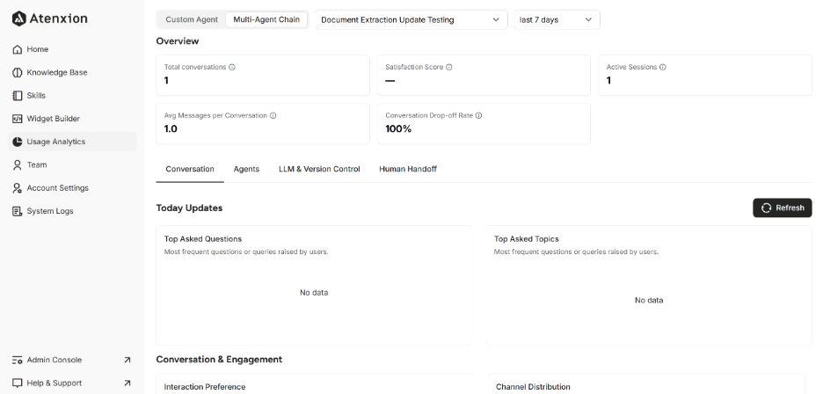Click info icon beside Total conversations

[232, 67]
